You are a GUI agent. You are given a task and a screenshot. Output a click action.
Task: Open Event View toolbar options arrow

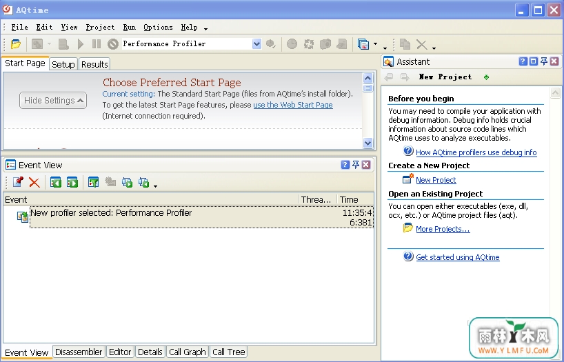click(x=155, y=186)
